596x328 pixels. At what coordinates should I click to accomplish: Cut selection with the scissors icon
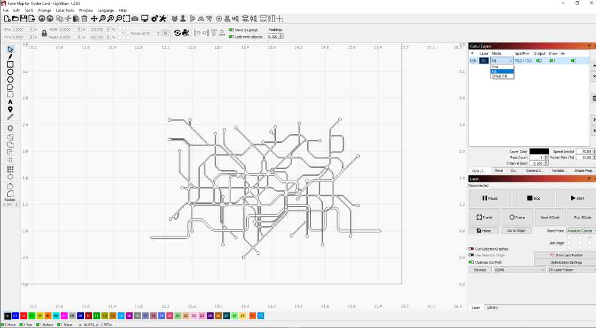tap(68, 19)
